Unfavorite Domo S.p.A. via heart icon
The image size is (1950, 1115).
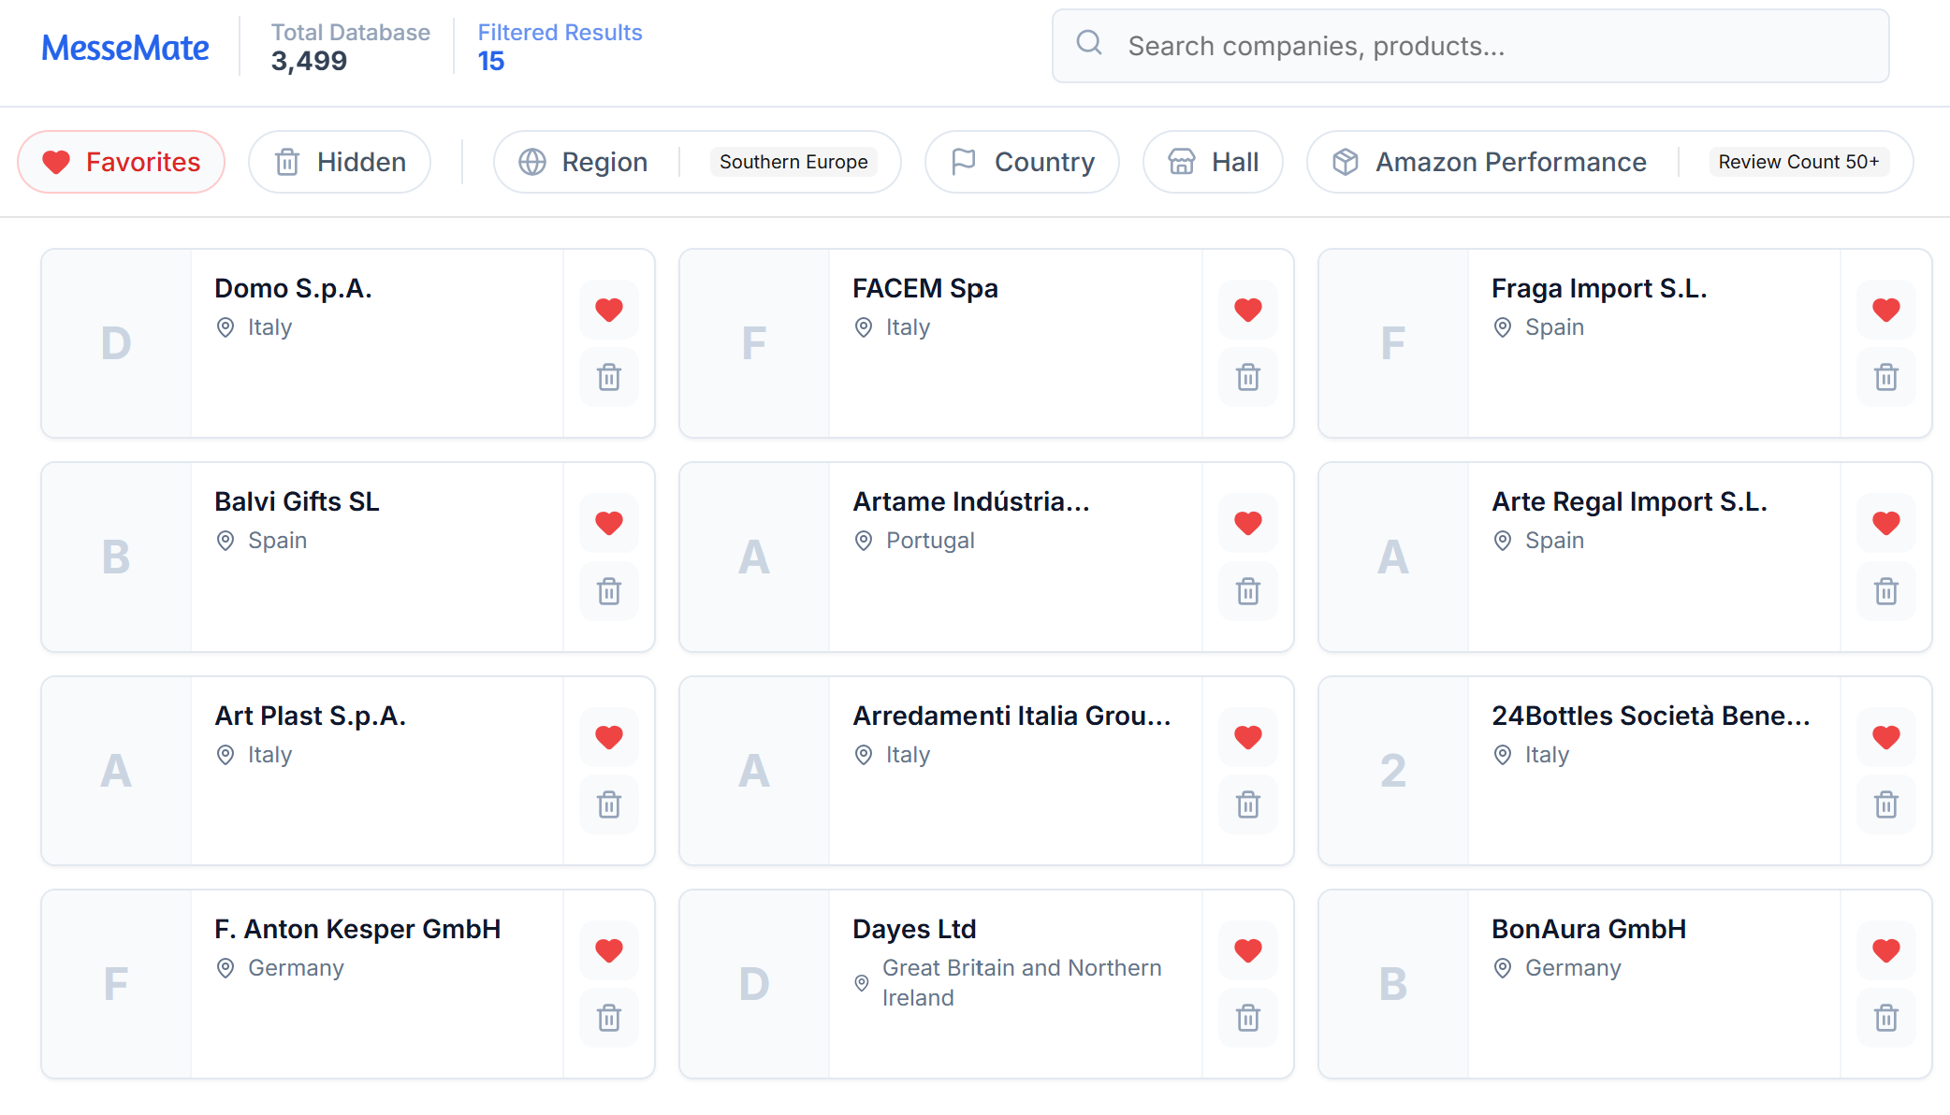(608, 309)
